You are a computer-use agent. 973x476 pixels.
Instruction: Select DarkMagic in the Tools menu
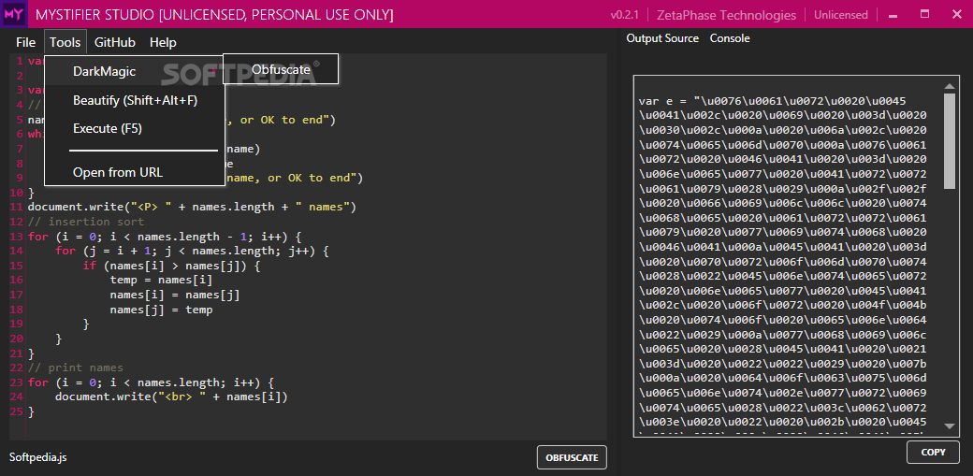click(x=135, y=71)
